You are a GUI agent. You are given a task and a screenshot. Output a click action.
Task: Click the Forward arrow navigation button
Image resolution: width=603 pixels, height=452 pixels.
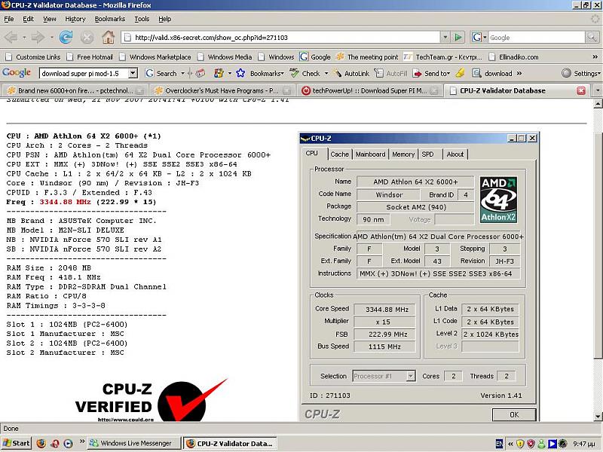37,37
